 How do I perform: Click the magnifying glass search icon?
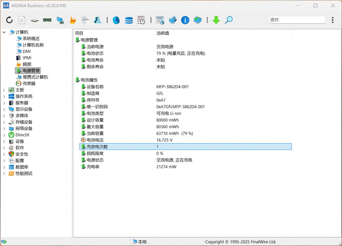pos(229,20)
